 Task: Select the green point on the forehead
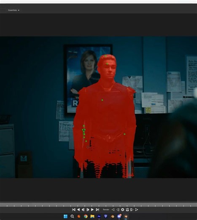coord(107,64)
